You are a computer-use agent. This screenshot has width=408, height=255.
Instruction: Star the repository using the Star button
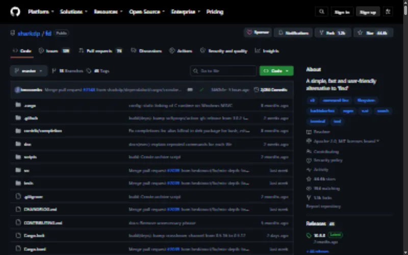pyautogui.click(x=373, y=33)
